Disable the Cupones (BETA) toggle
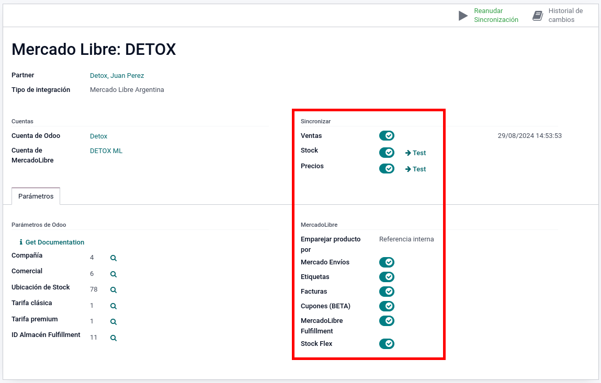The image size is (601, 383). [x=387, y=306]
